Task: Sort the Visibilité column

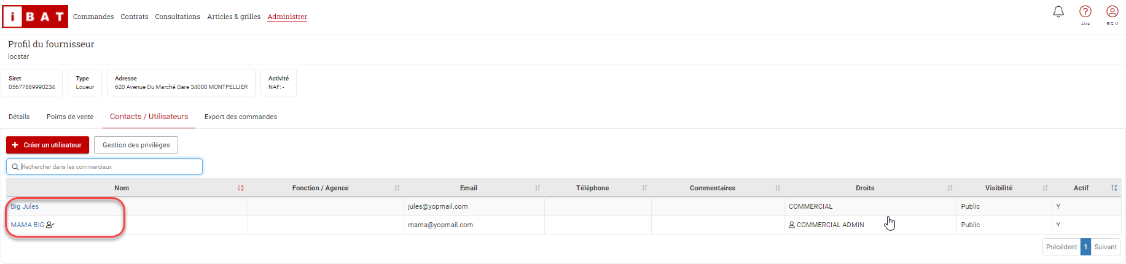Action: 1045,188
